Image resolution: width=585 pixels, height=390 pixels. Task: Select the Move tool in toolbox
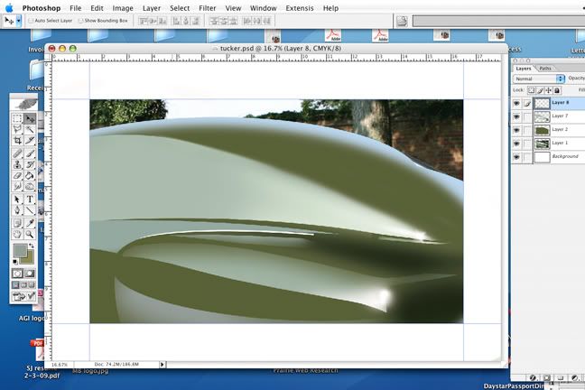(x=30, y=118)
